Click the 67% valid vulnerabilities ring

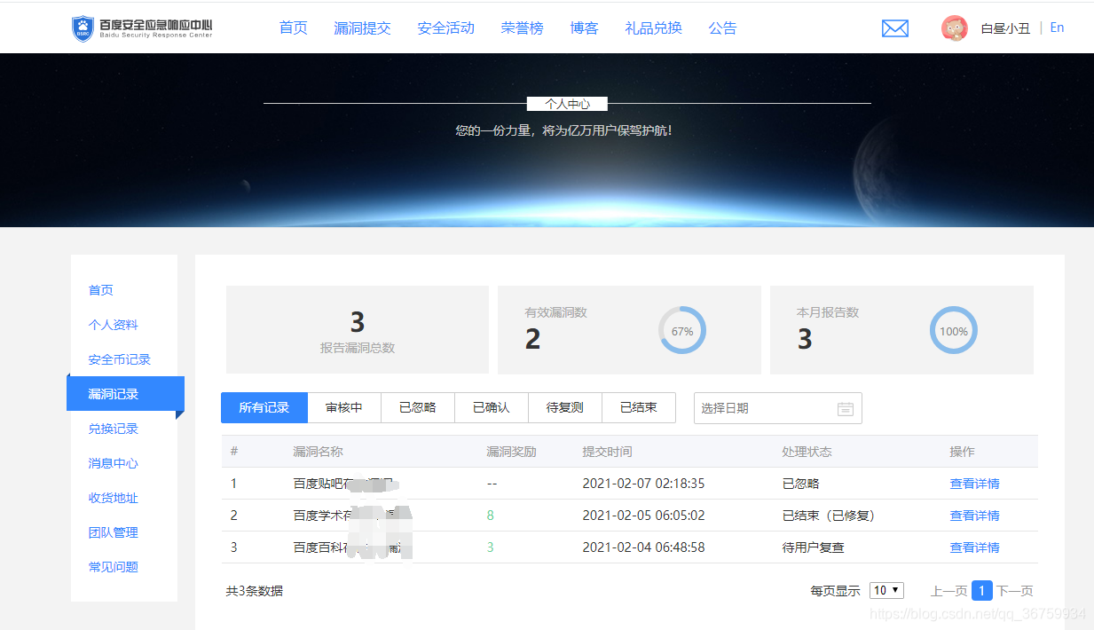pos(682,331)
